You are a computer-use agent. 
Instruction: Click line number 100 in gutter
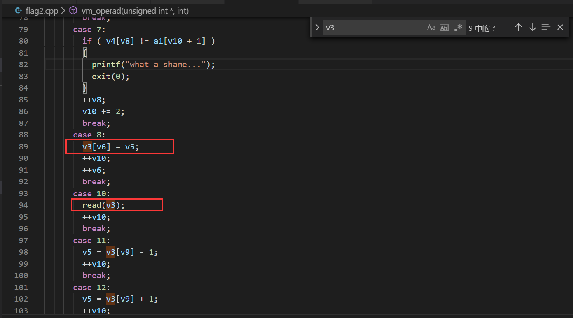[21, 276]
